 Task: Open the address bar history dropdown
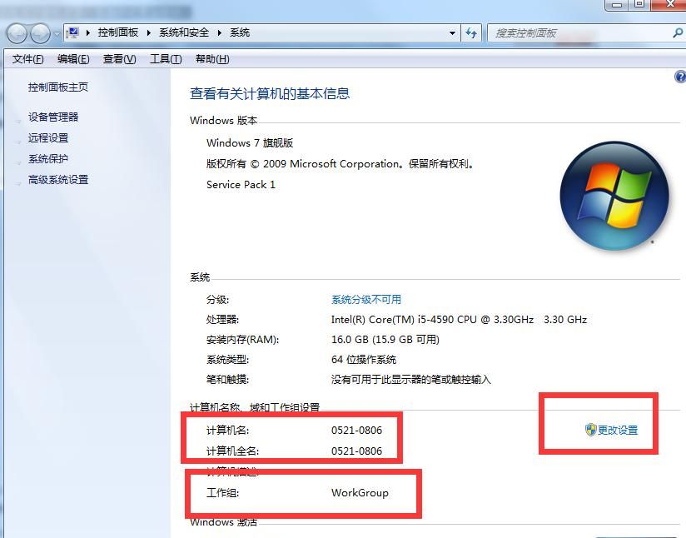point(452,32)
